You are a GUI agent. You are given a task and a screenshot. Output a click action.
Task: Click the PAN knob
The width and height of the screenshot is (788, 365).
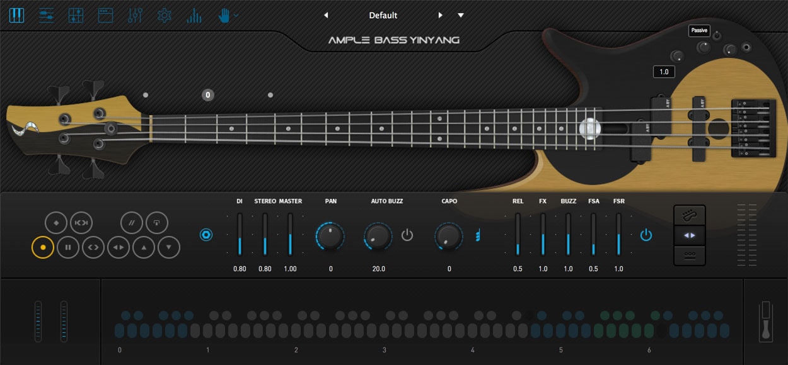click(x=330, y=236)
